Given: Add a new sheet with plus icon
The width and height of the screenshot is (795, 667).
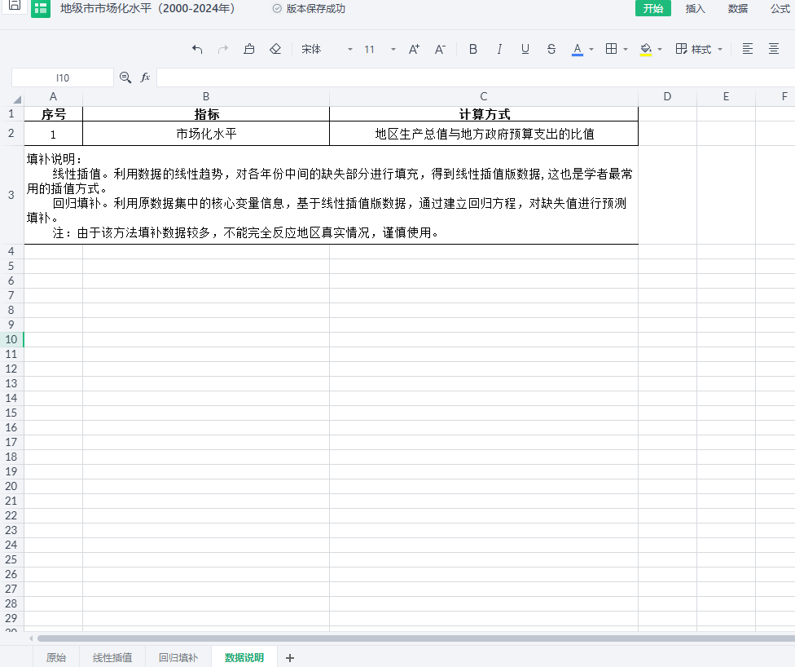Looking at the screenshot, I should (289, 658).
